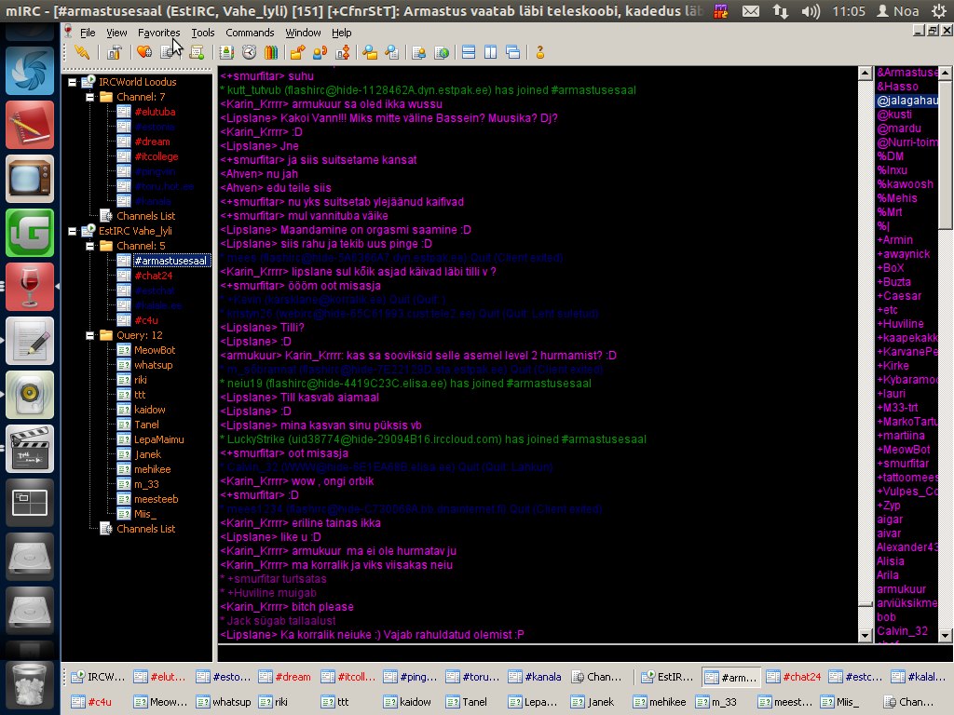The image size is (954, 715).
Task: Open the Window menu
Action: click(x=303, y=33)
